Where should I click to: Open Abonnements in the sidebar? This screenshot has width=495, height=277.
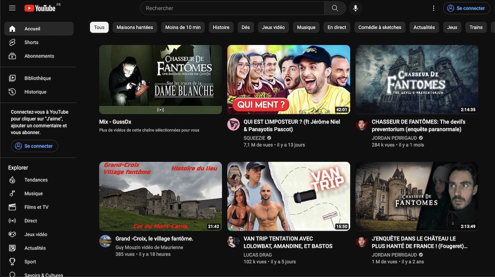[39, 56]
